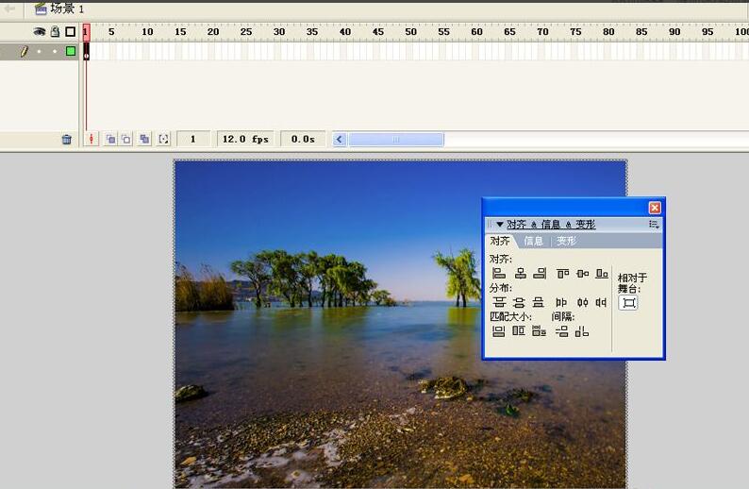Toggle show/hide all layers eye icon
Screen dimensions: 749x489
(40, 31)
